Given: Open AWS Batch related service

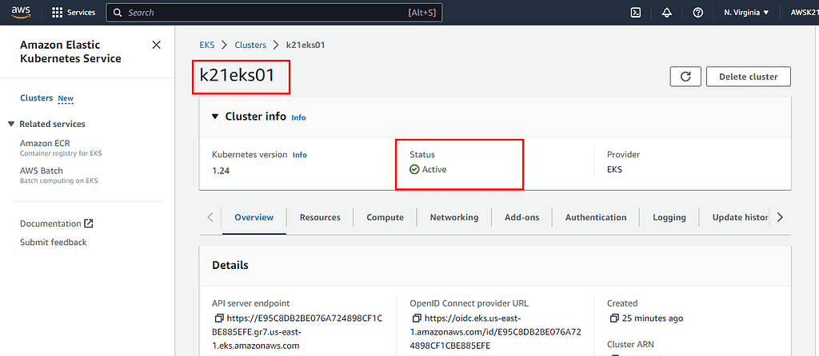Looking at the screenshot, I should [x=42, y=171].
